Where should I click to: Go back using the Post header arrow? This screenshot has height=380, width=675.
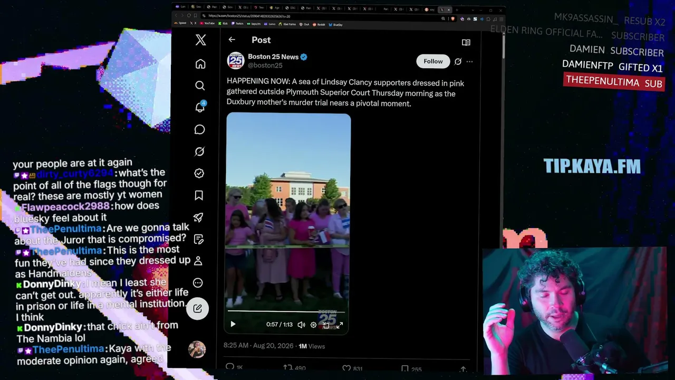pos(232,40)
